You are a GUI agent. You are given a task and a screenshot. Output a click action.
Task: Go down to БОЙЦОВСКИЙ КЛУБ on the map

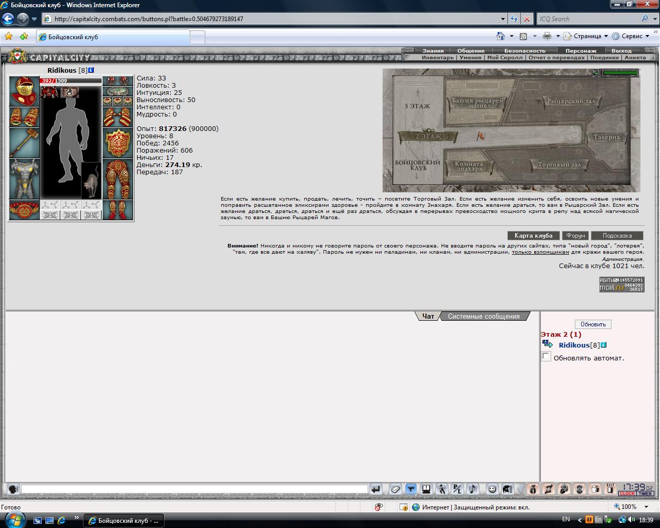click(x=418, y=165)
